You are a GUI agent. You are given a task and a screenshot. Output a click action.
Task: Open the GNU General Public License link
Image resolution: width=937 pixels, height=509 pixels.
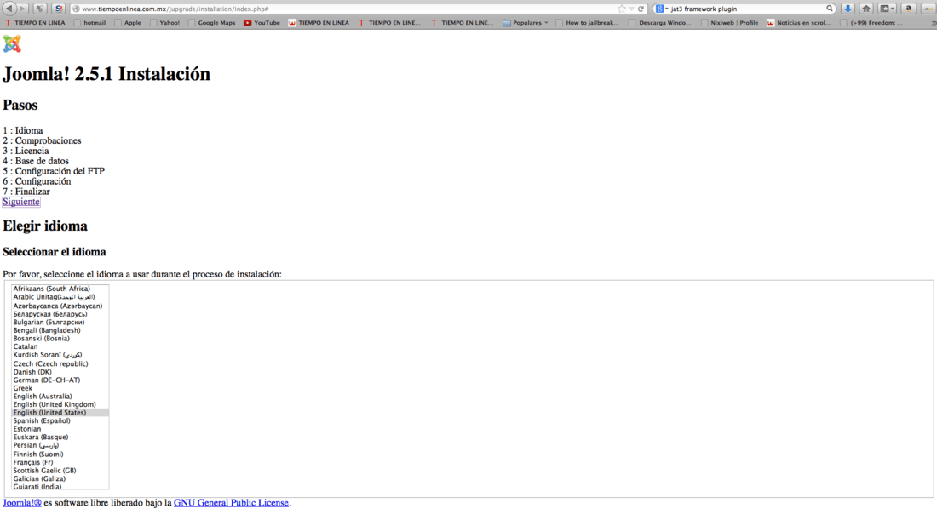pyautogui.click(x=231, y=503)
